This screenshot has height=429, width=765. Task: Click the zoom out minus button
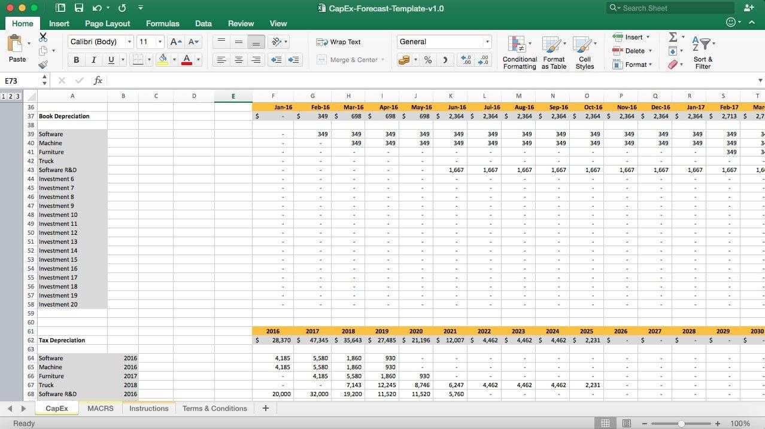click(646, 424)
